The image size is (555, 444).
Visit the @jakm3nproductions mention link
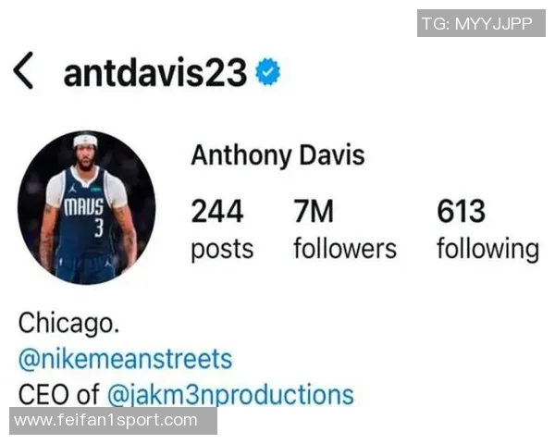point(230,395)
